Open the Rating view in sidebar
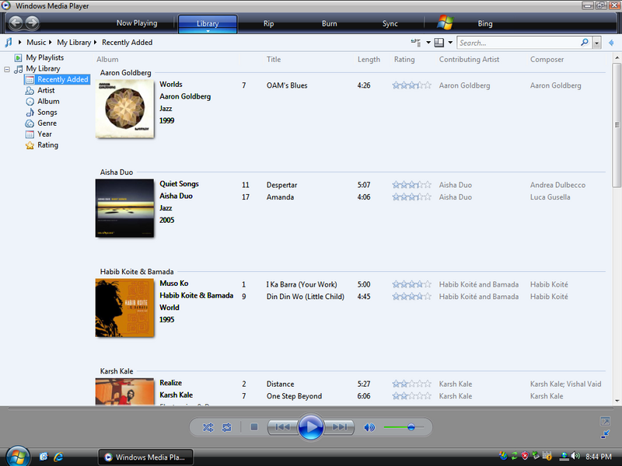622x466 pixels. [x=47, y=145]
